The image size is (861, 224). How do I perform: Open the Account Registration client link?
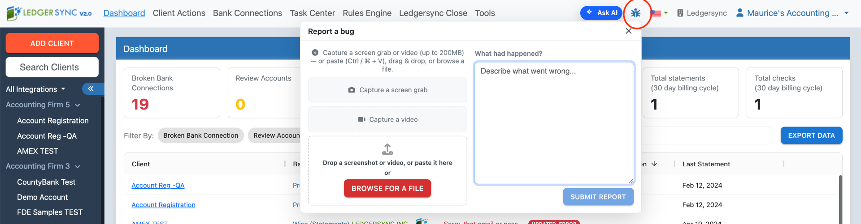coord(163,205)
